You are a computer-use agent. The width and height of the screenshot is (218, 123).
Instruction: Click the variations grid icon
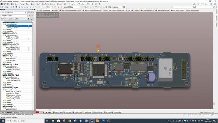click(124, 7)
